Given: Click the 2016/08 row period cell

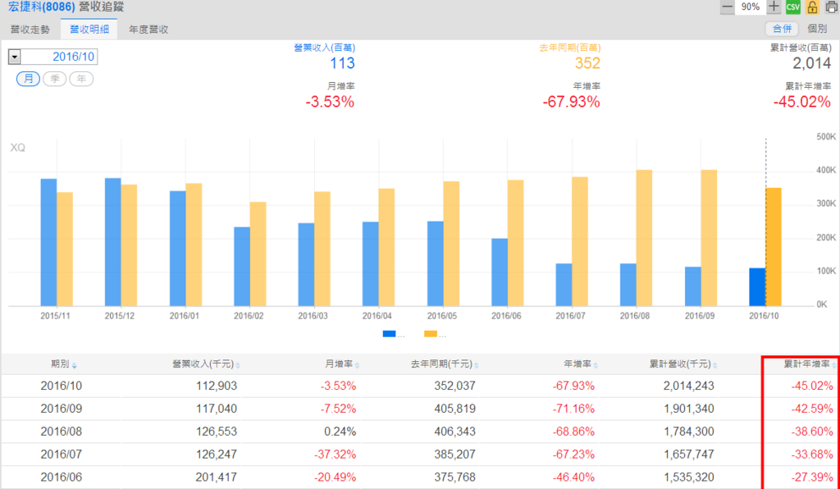Looking at the screenshot, I should click(x=61, y=431).
